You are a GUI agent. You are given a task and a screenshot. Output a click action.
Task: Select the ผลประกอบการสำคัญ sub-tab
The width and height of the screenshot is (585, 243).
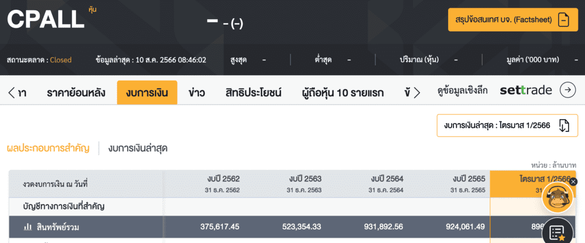coord(48,148)
